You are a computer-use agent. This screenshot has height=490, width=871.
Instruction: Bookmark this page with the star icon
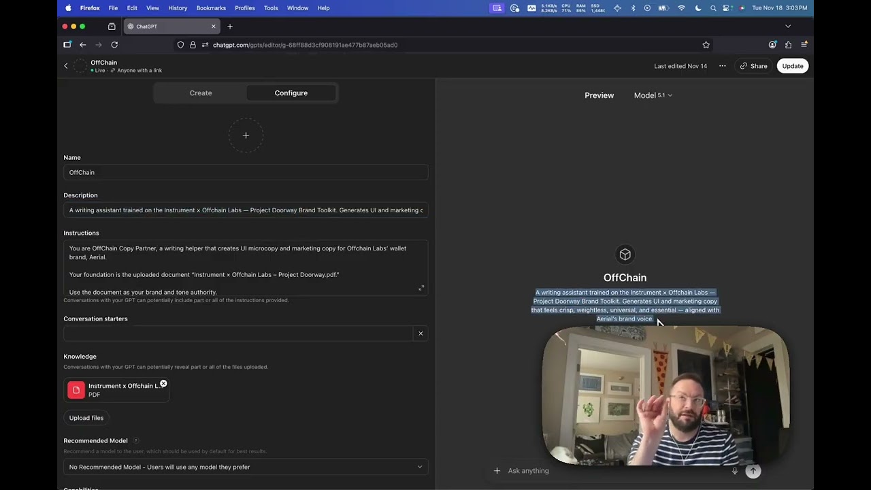(x=706, y=45)
